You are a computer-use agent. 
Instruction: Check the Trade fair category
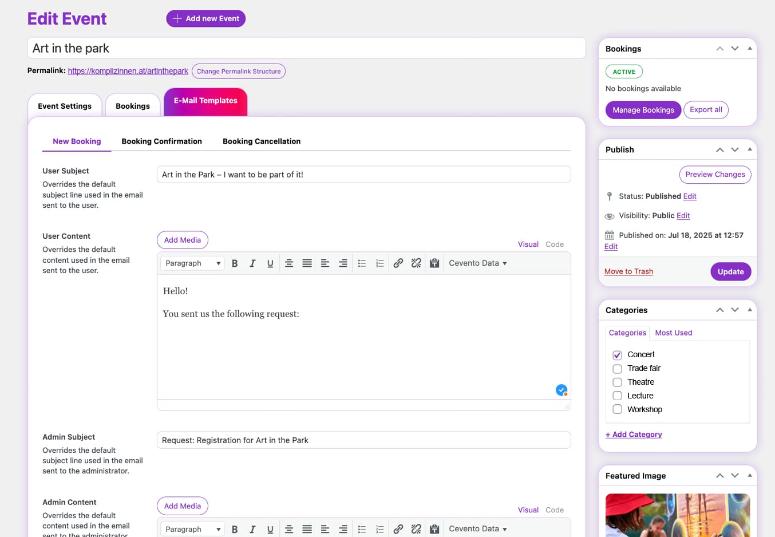617,369
